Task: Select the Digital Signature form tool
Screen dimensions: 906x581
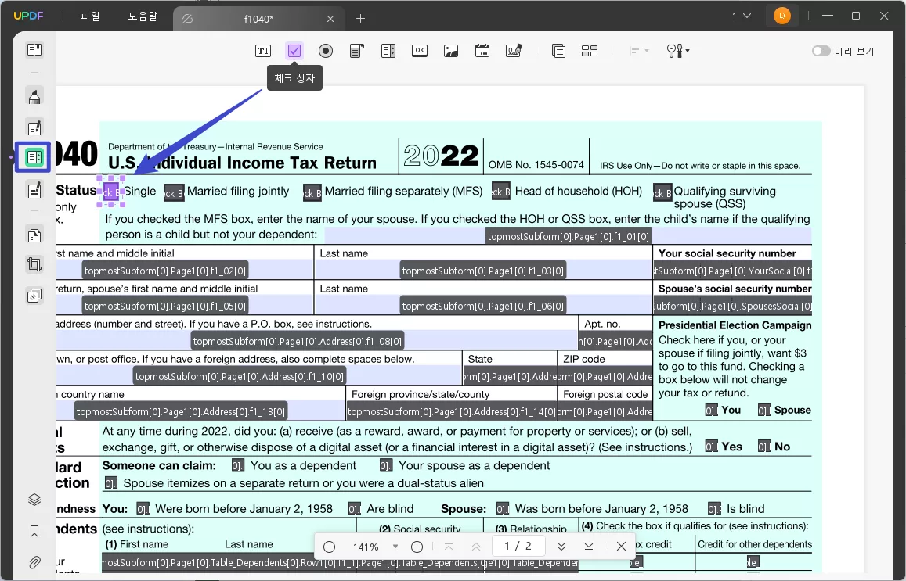Action: 514,51
